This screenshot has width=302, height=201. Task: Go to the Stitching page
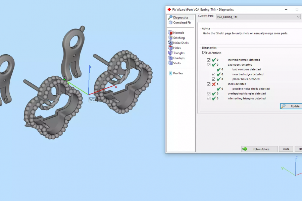tap(179, 38)
